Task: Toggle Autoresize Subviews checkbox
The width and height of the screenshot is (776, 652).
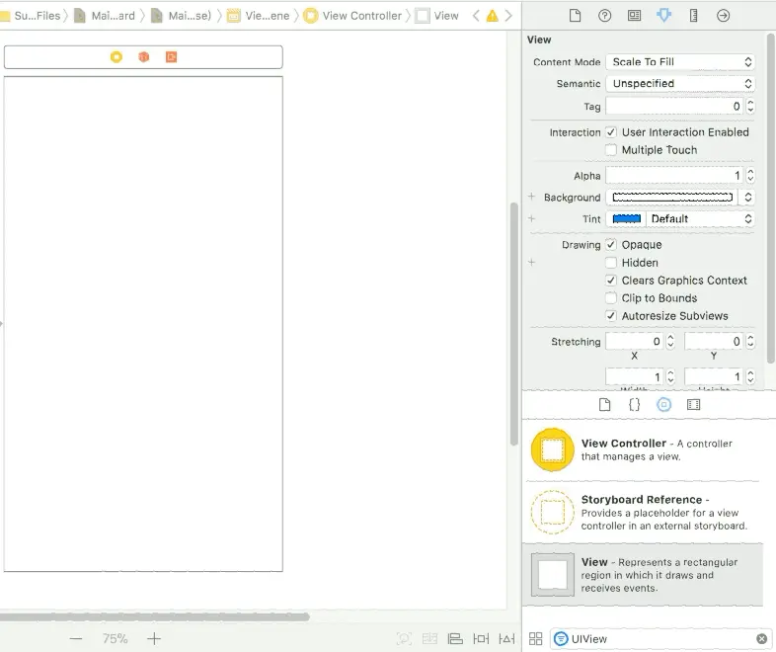Action: (x=611, y=316)
